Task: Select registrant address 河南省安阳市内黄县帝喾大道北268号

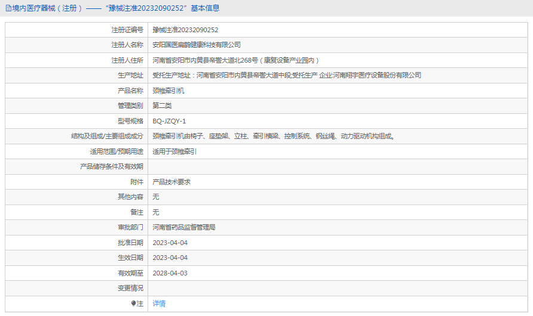Action: coord(235,60)
